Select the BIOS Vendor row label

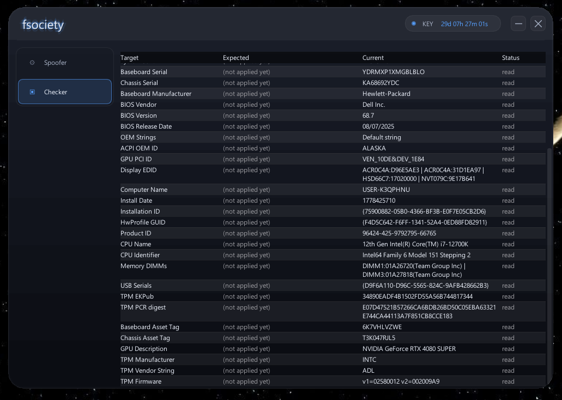click(x=138, y=105)
